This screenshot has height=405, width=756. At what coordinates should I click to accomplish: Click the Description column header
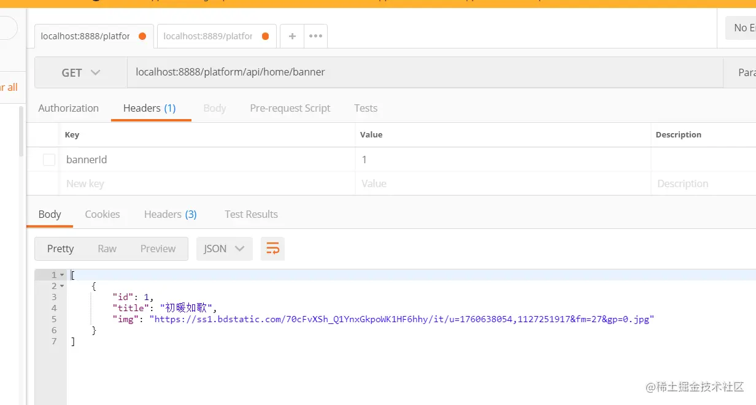point(678,135)
